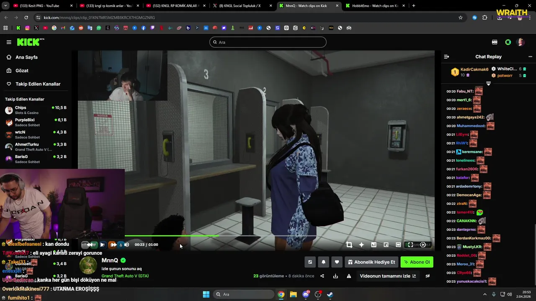Viewport: 536px width, 301px height.
Task: Open the user profile avatar in header
Action: [521, 42]
